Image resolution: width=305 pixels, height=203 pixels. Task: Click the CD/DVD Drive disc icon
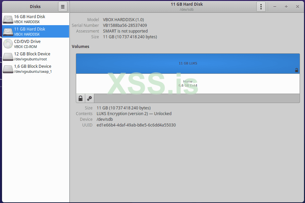click(x=8, y=44)
